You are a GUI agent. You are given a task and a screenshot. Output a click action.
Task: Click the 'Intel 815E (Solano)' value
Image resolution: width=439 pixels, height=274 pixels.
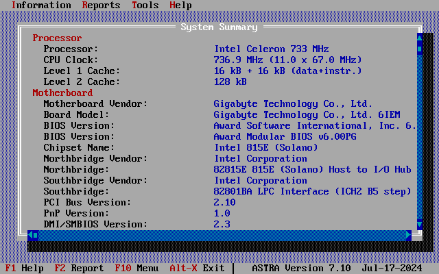(265, 147)
